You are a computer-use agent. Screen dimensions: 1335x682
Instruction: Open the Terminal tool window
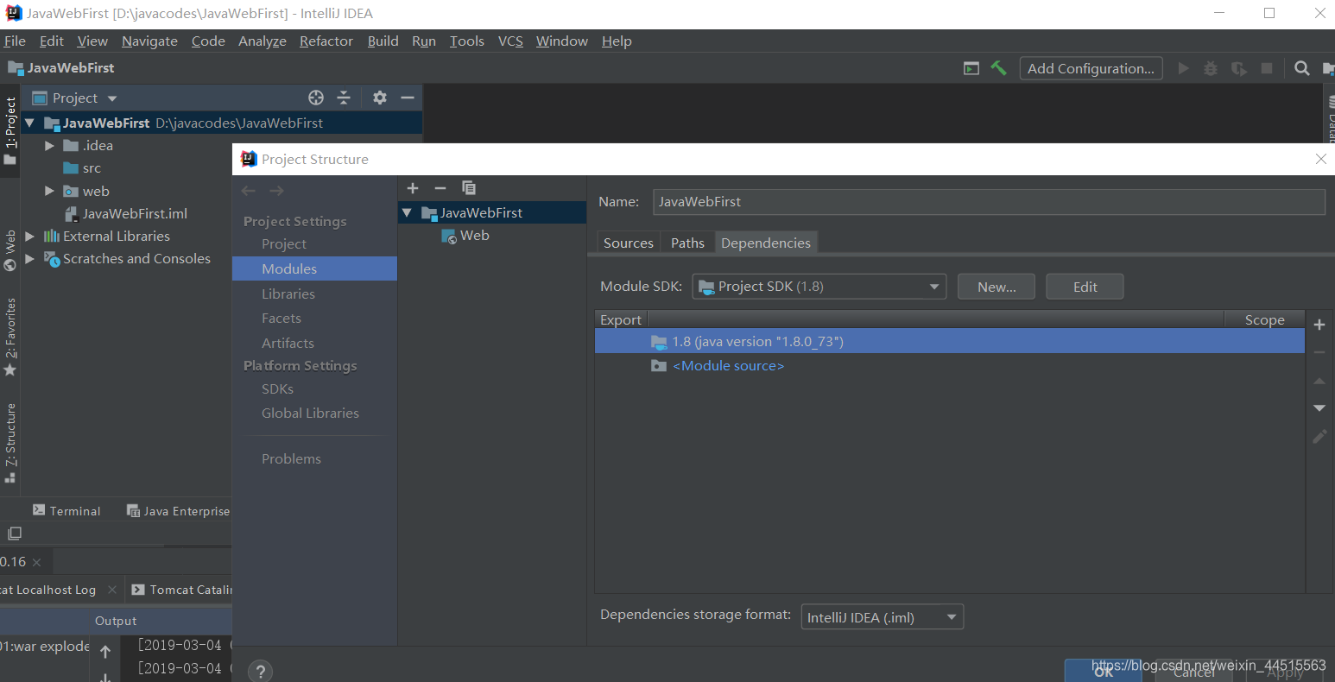click(66, 511)
